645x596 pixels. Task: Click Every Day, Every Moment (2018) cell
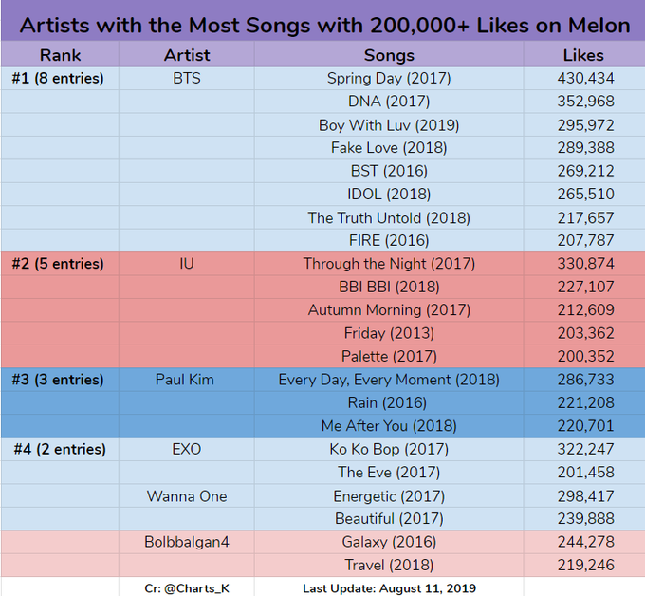[x=389, y=380]
